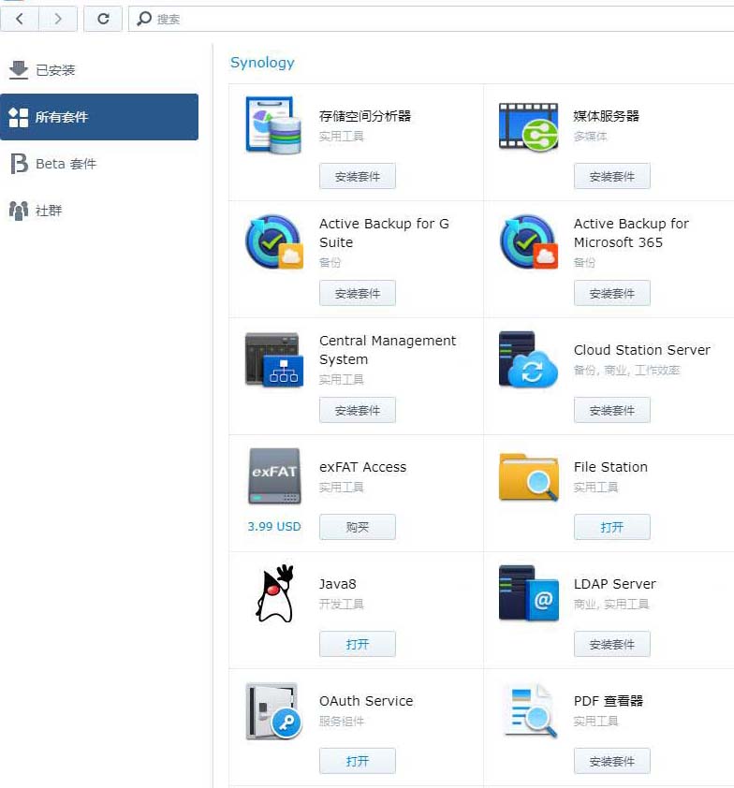This screenshot has width=734, height=788.
Task: Click exFAT Access title text
Action: (x=362, y=467)
